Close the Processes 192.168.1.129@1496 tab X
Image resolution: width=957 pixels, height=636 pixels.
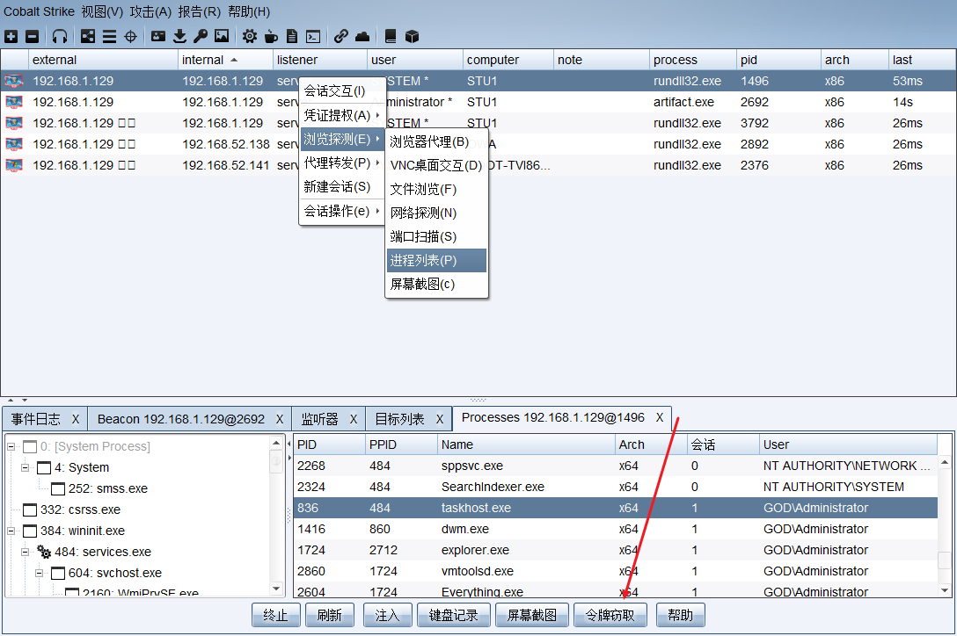[x=660, y=417]
